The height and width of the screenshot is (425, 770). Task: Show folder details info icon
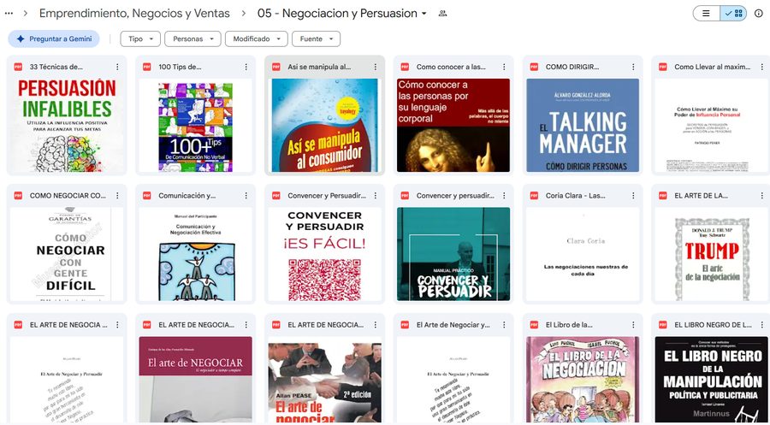click(759, 13)
